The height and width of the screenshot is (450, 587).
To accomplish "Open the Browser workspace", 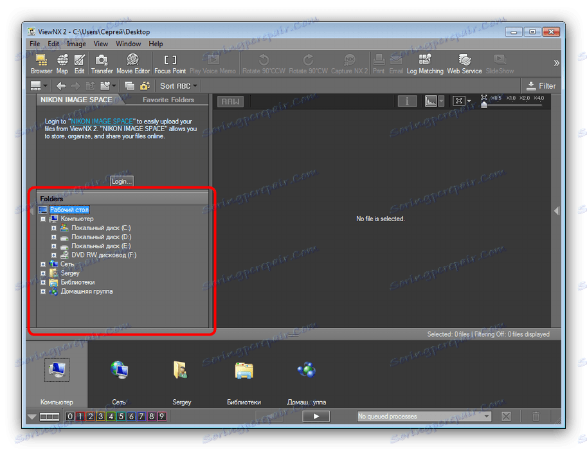I will coord(41,64).
